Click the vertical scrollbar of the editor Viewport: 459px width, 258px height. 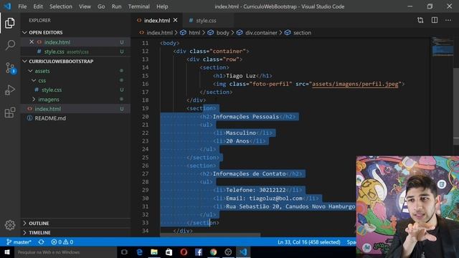pyautogui.click(x=456, y=107)
